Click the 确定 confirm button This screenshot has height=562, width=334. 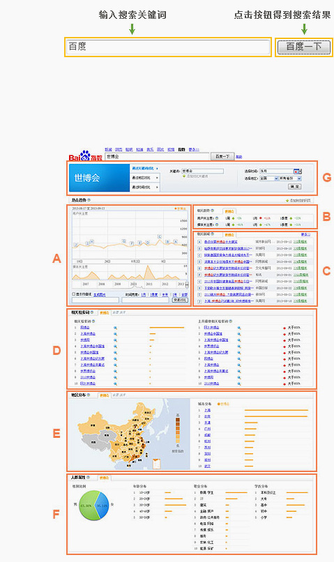click(x=294, y=186)
